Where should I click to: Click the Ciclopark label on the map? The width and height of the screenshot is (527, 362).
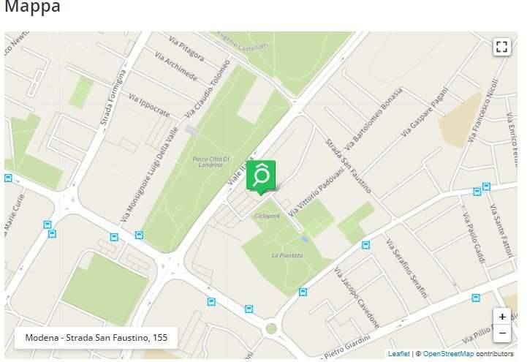tap(268, 216)
